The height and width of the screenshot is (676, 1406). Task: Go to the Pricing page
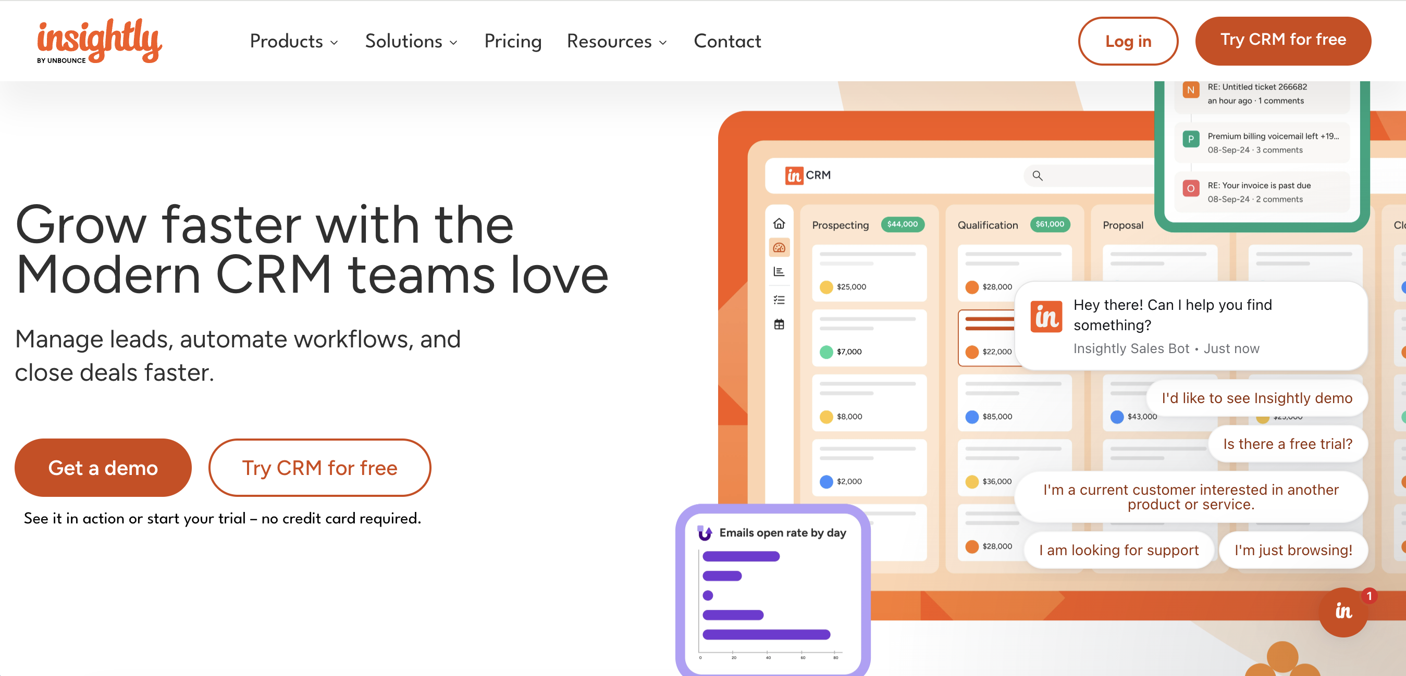point(512,42)
